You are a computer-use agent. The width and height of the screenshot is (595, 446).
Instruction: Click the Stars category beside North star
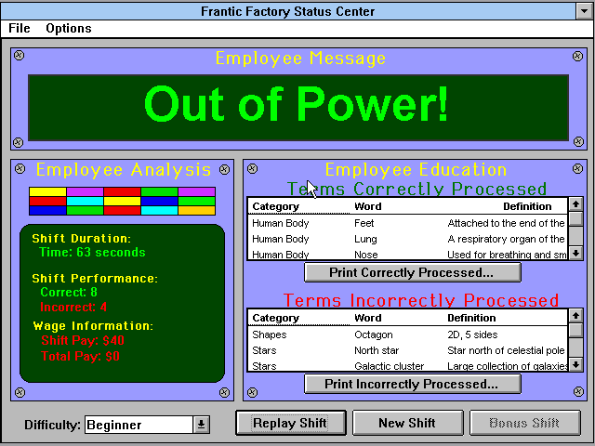point(264,350)
